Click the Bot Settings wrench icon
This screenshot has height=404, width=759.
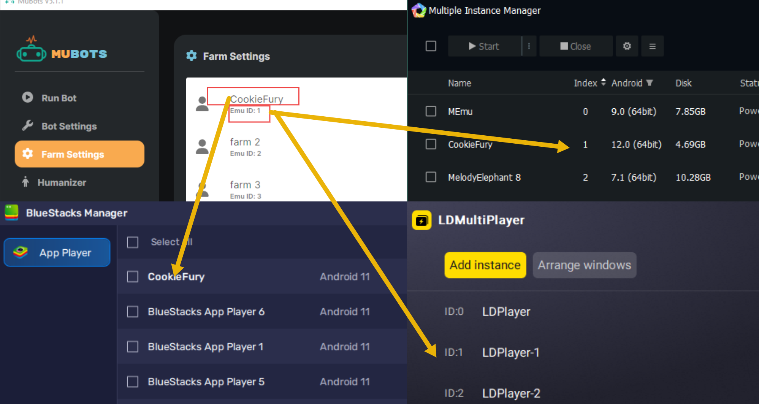pos(27,125)
